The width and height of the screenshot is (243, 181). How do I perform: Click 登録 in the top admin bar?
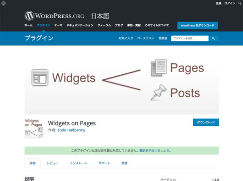click(219, 3)
